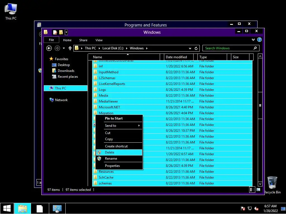The width and height of the screenshot is (286, 214).
Task: Choose Cut in the context menu
Action: tap(119, 133)
